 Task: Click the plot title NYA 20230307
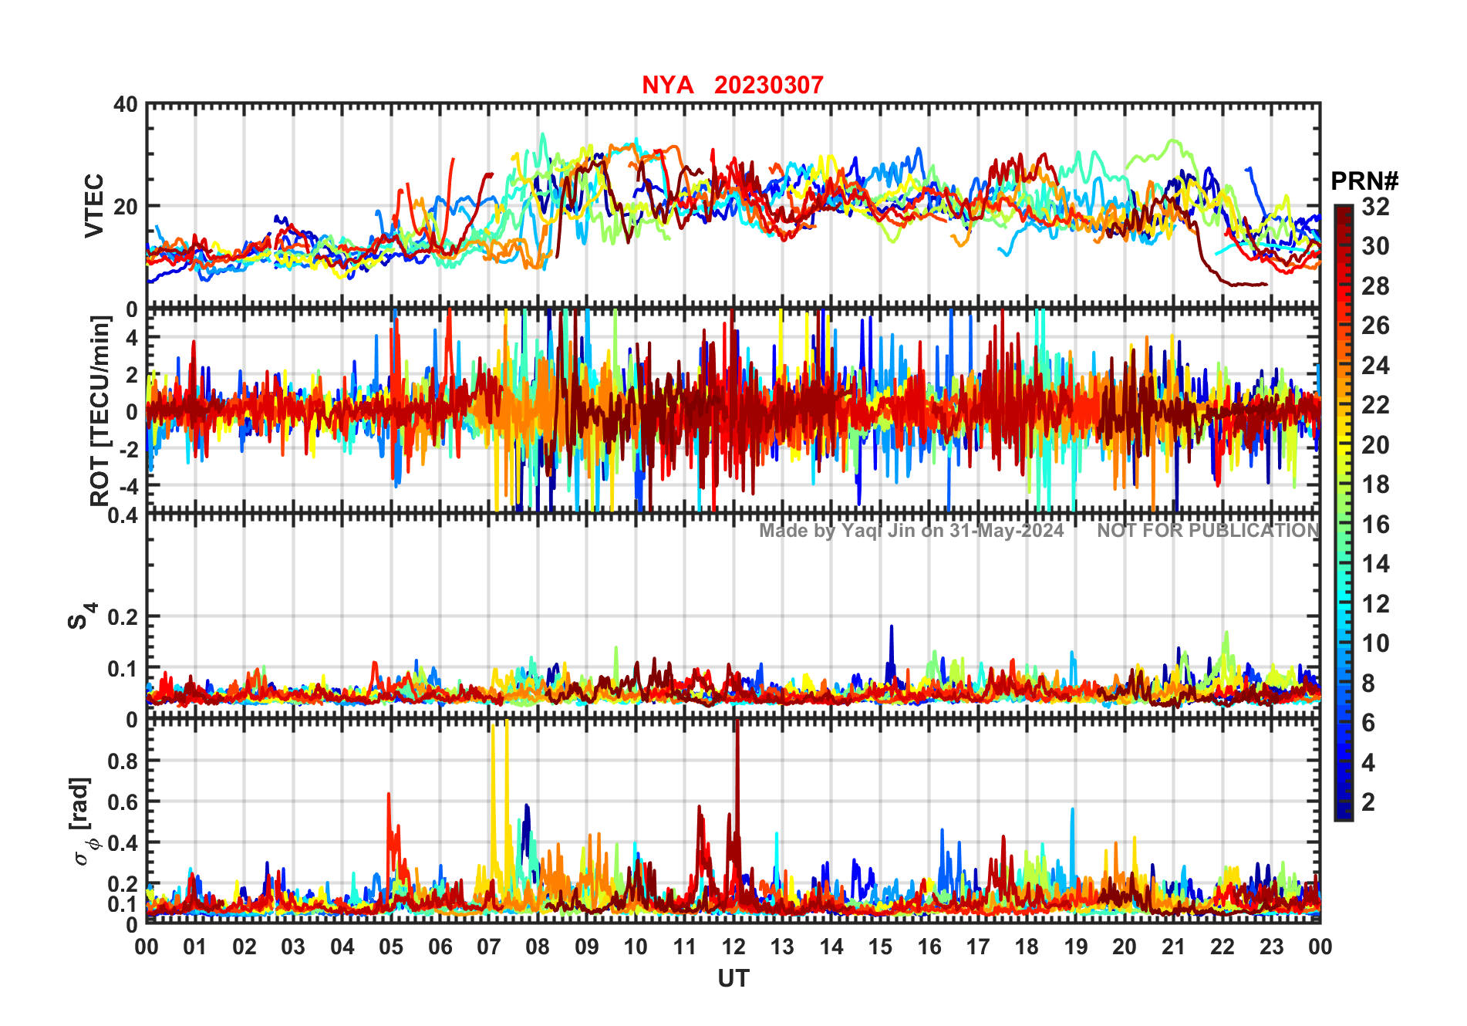coord(733,85)
